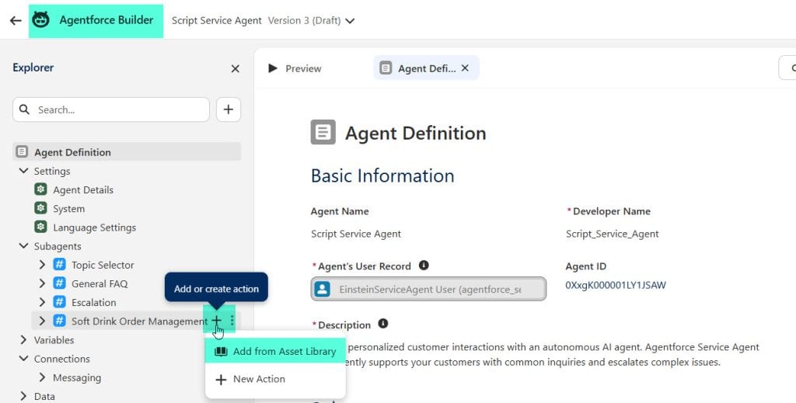Collapse the Connections section
Viewport: 796px width, 403px height.
point(23,359)
